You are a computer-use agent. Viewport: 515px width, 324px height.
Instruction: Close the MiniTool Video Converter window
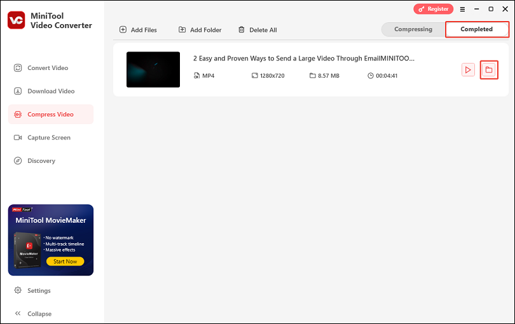[505, 9]
